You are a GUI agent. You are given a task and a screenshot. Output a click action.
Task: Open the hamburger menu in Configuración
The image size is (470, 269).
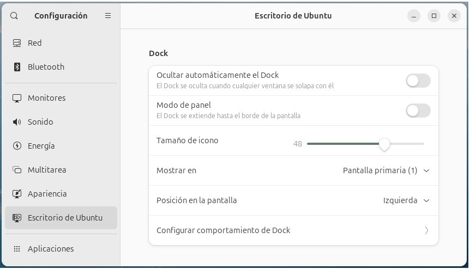pyautogui.click(x=108, y=16)
